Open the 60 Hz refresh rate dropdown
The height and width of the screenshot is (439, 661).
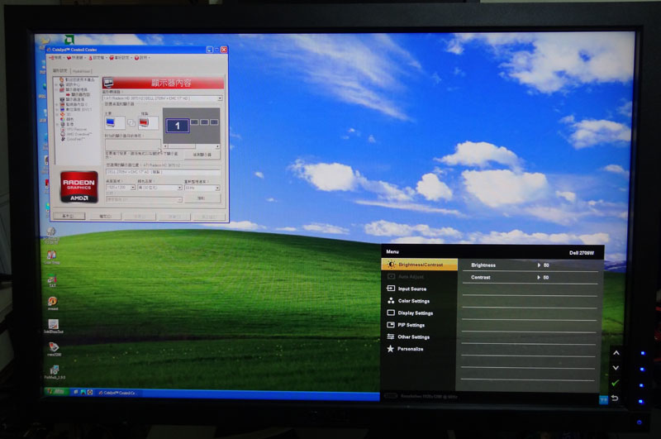(x=202, y=188)
